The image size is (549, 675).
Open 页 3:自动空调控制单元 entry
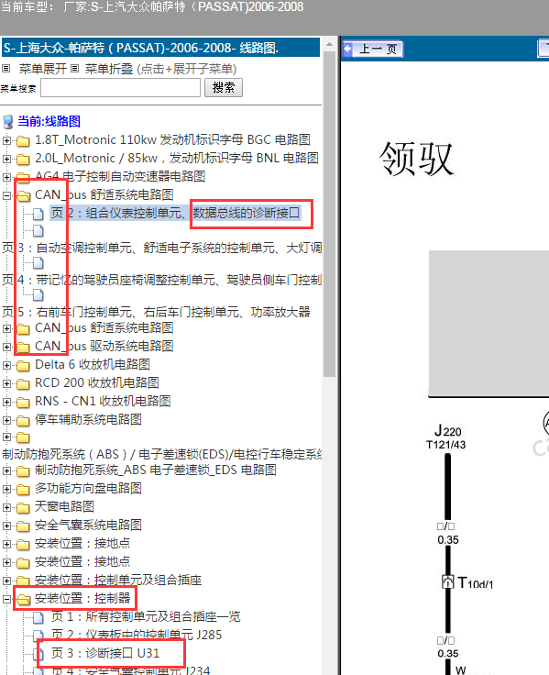(x=162, y=248)
